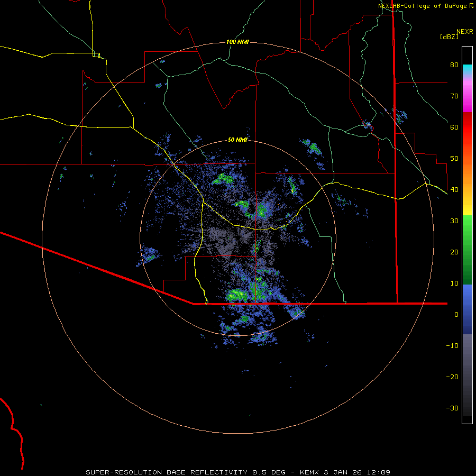Click the [dBZ] units label

[x=449, y=37]
